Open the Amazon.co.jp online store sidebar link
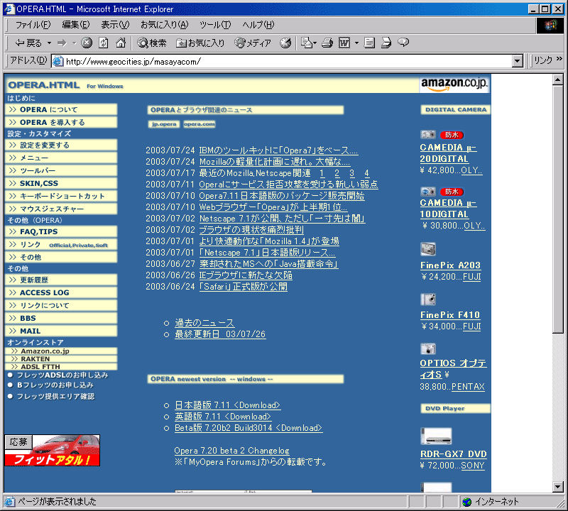This screenshot has width=568, height=511. click(61, 351)
